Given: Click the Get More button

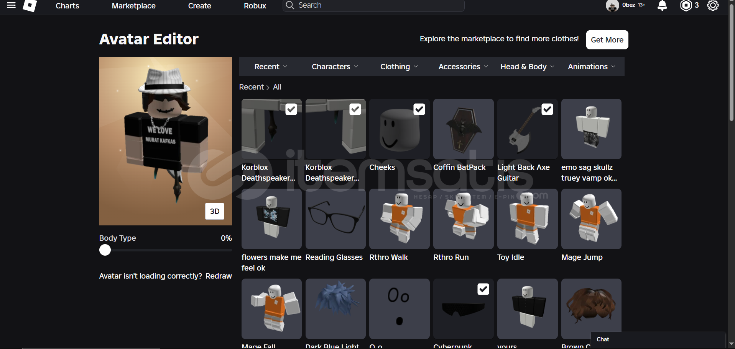Looking at the screenshot, I should pyautogui.click(x=607, y=40).
